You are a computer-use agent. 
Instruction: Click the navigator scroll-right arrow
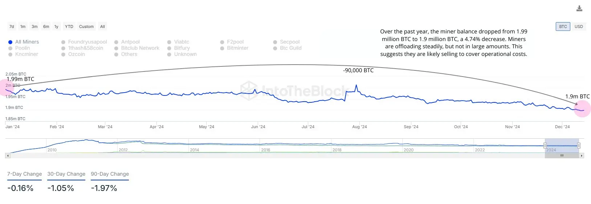pos(582,156)
